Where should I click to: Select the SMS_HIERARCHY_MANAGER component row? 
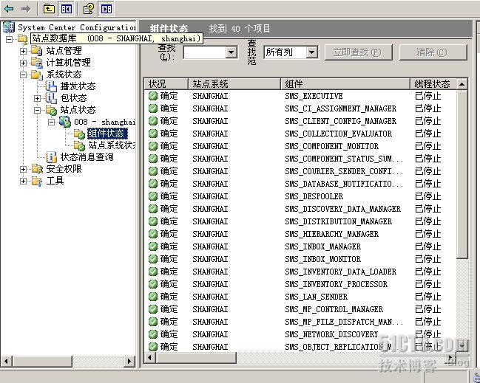[300, 234]
